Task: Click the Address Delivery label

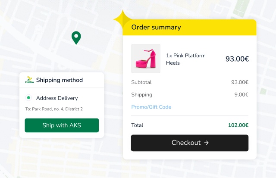Action: [57, 98]
